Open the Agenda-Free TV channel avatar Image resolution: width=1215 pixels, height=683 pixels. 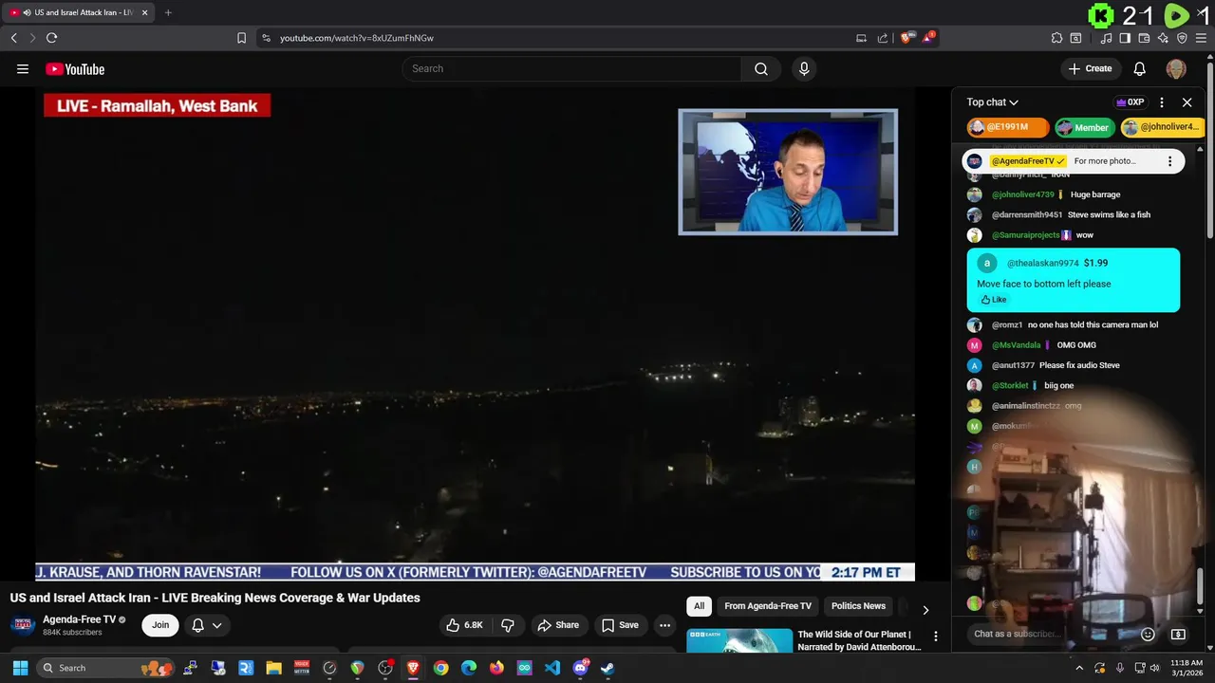[x=24, y=625]
